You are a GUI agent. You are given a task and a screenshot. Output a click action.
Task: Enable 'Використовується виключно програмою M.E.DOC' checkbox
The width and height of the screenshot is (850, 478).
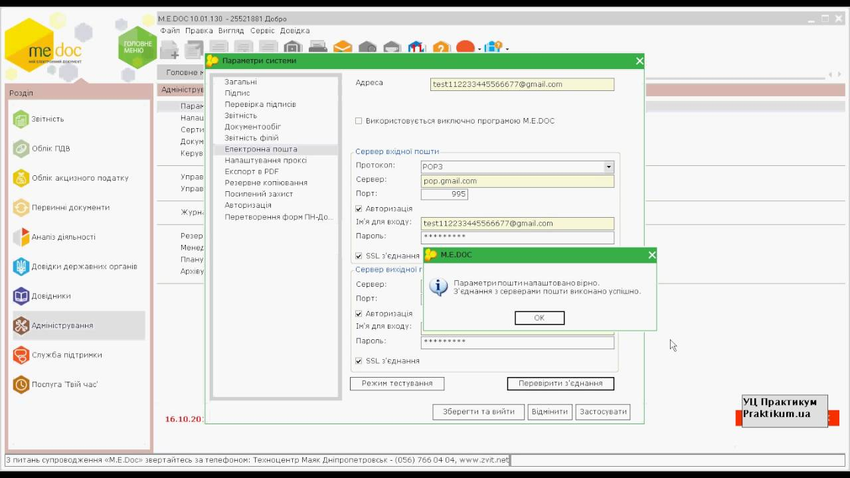[x=359, y=121]
